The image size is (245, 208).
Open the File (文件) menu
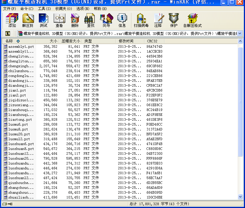pos(9,9)
